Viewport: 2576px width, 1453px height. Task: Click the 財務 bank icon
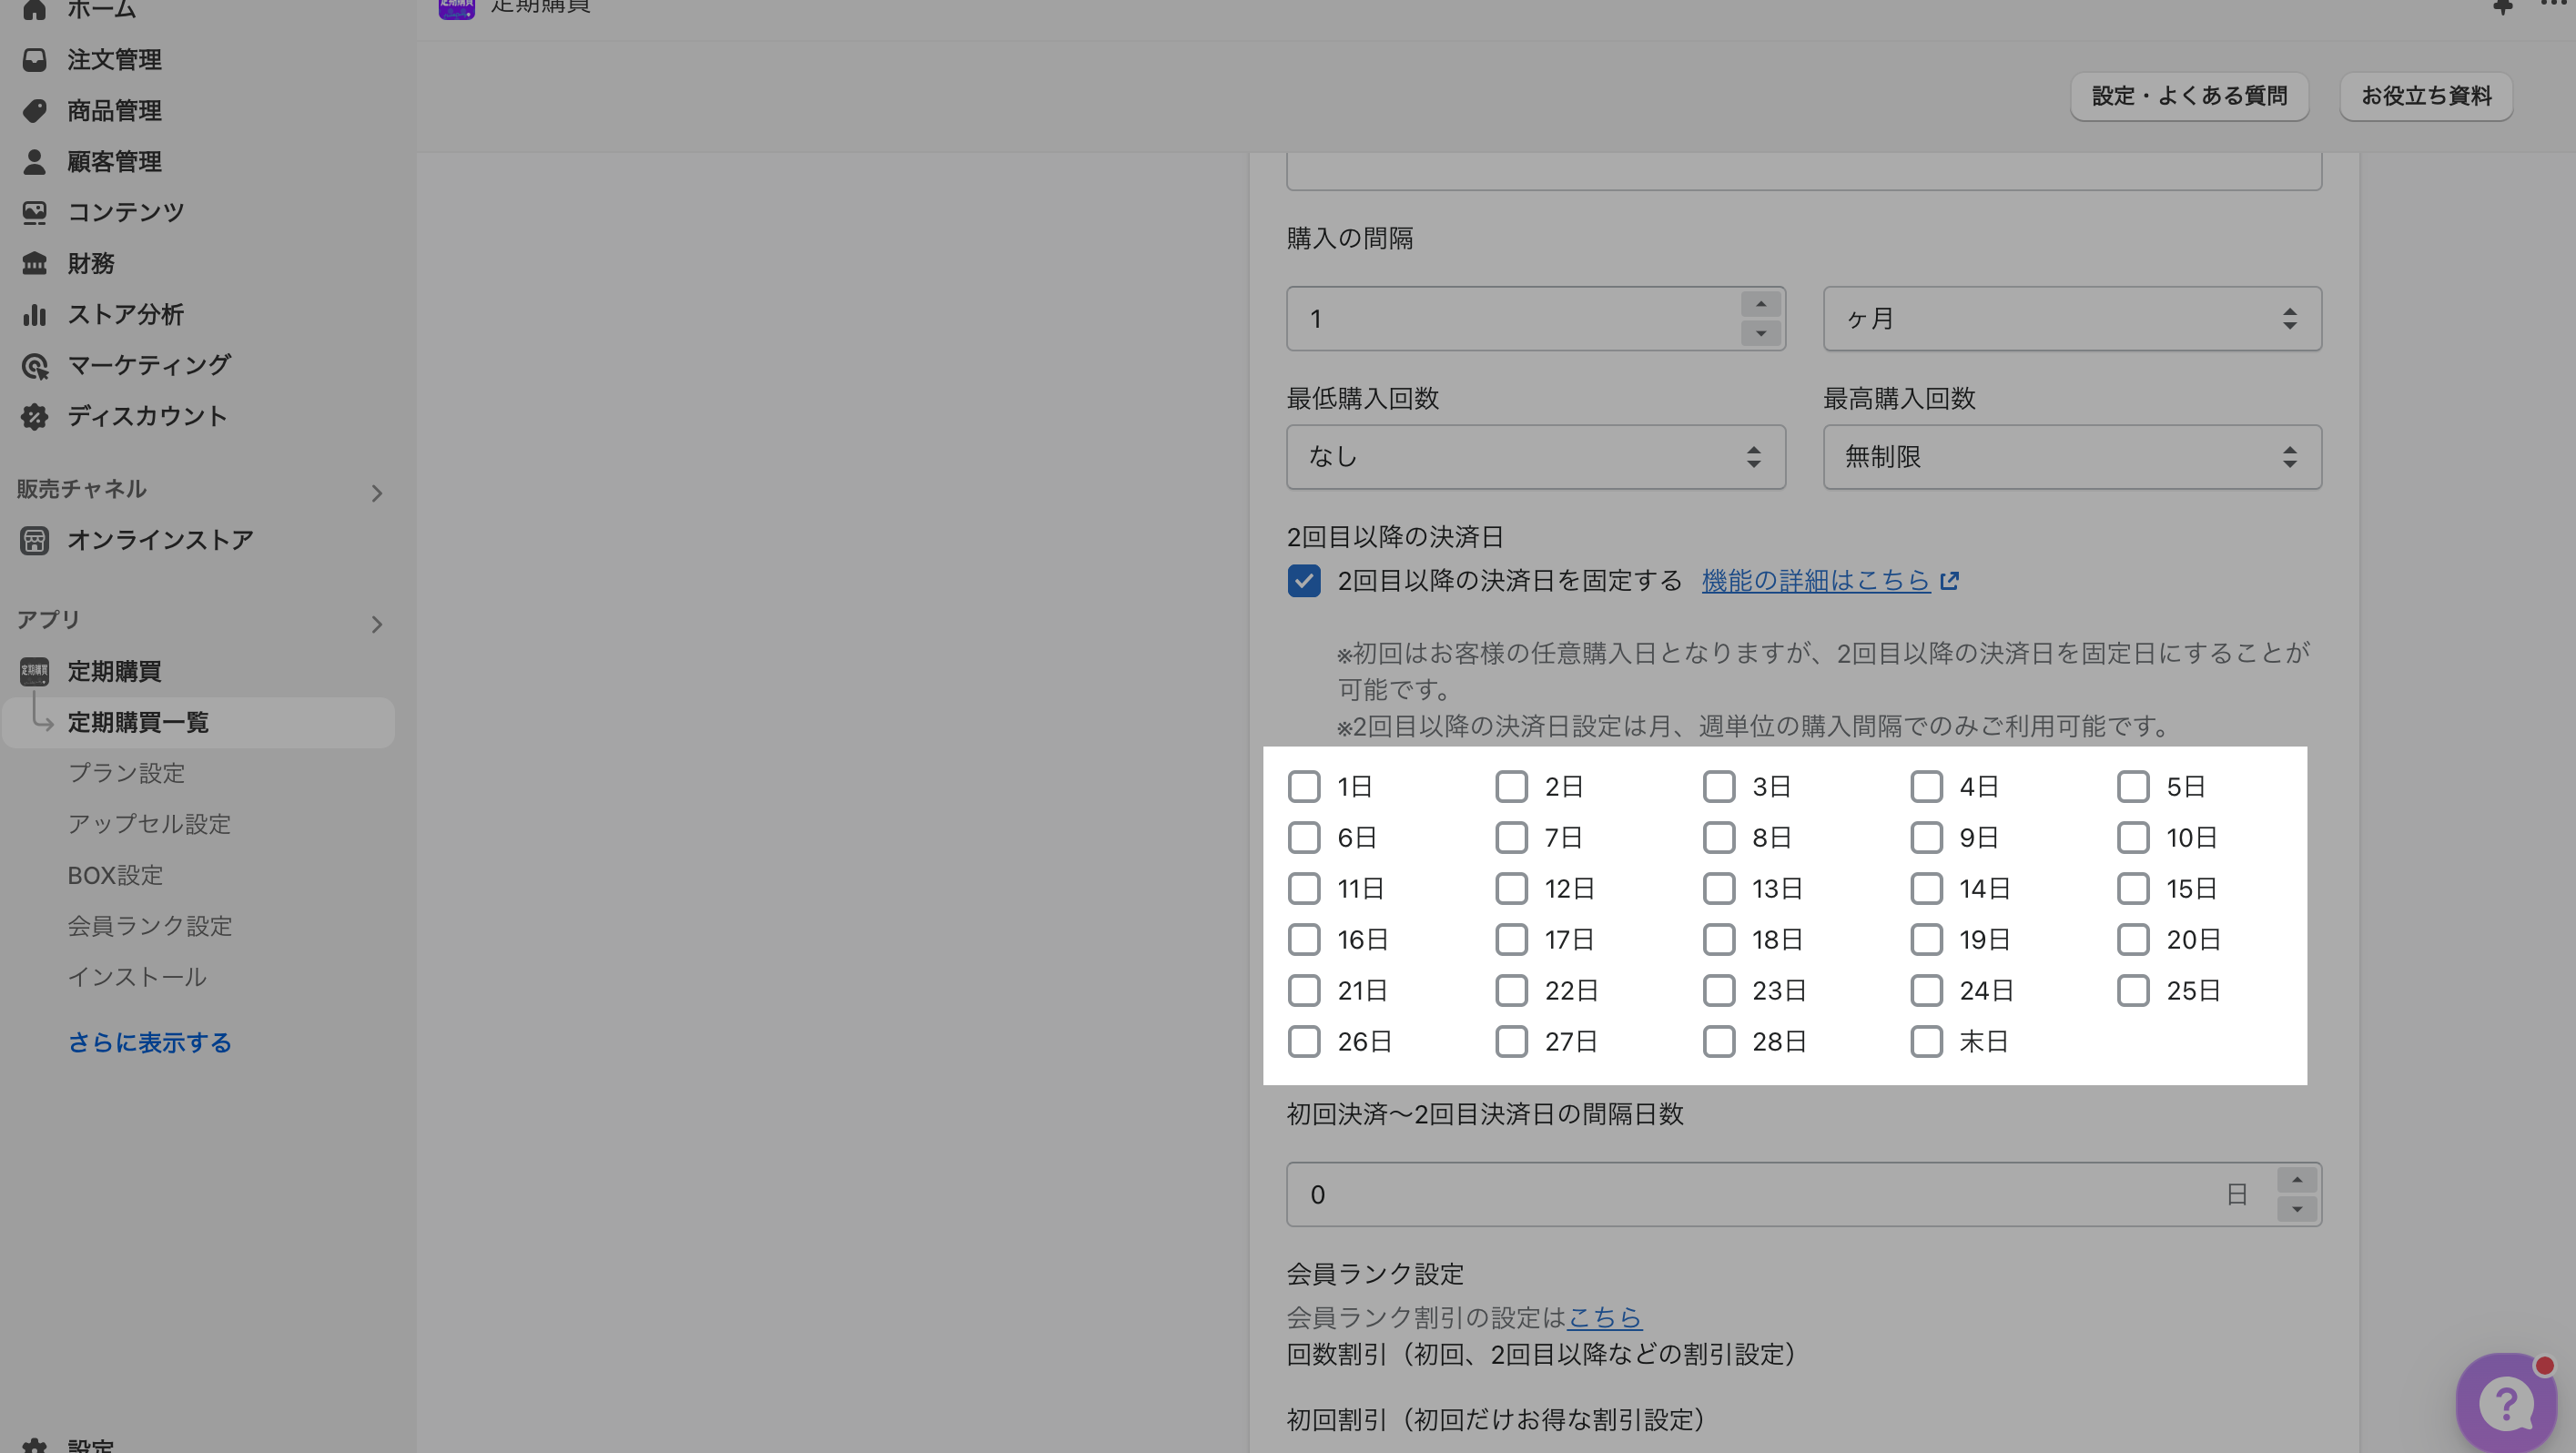point(34,264)
